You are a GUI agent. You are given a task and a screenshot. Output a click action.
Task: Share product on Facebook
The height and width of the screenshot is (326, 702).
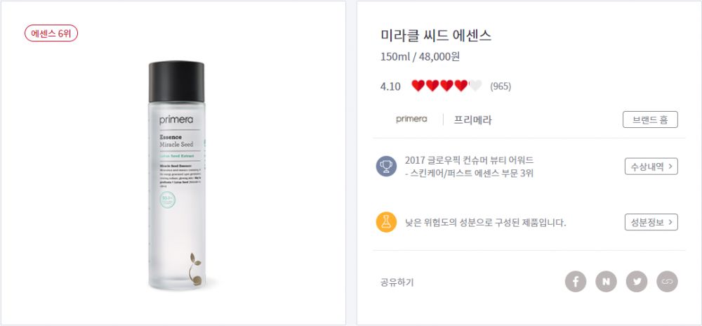click(576, 282)
